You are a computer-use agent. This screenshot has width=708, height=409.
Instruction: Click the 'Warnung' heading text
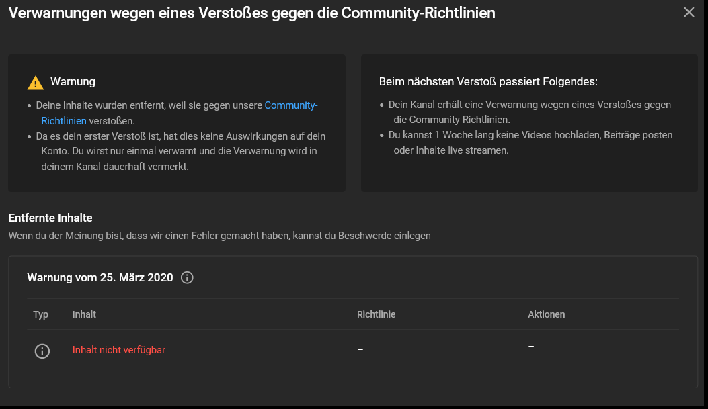(73, 82)
